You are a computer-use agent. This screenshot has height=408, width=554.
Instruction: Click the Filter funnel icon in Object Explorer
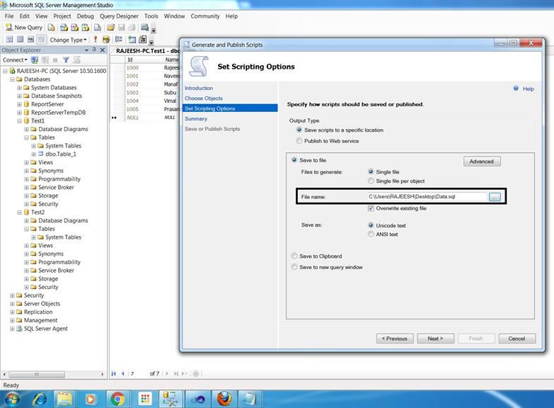click(x=66, y=59)
